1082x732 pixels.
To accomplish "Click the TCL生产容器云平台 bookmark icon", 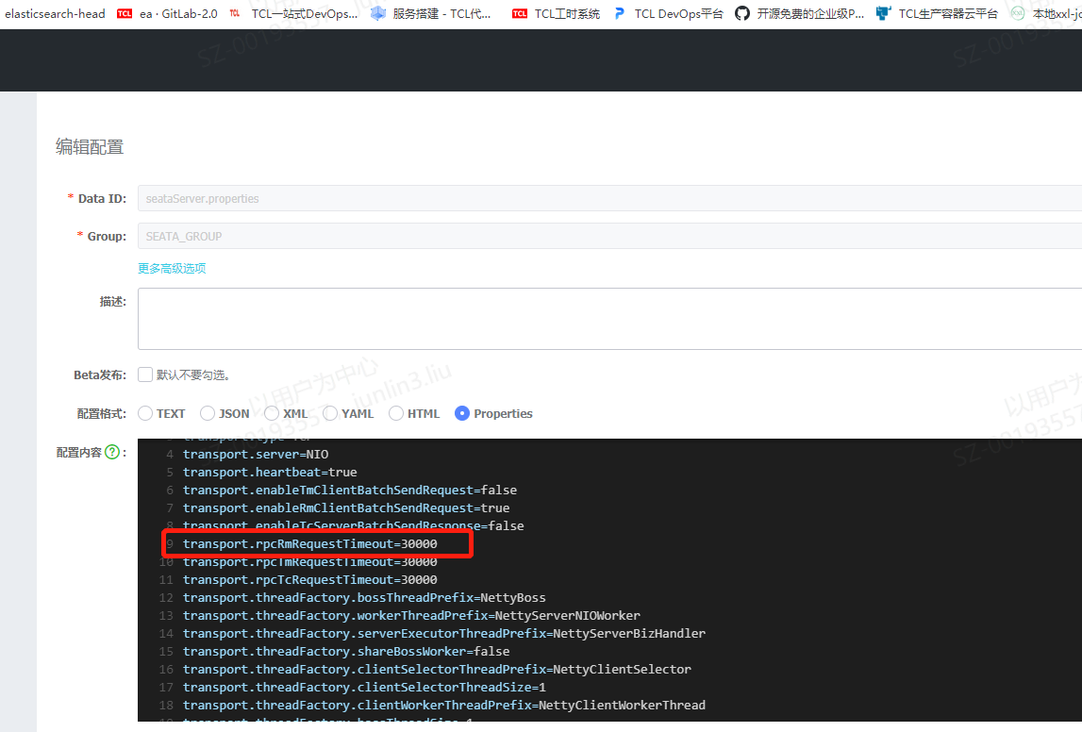I will point(883,13).
